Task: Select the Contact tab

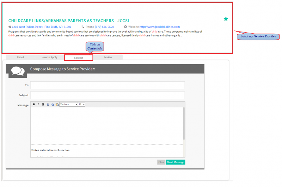Action: click(x=79, y=58)
